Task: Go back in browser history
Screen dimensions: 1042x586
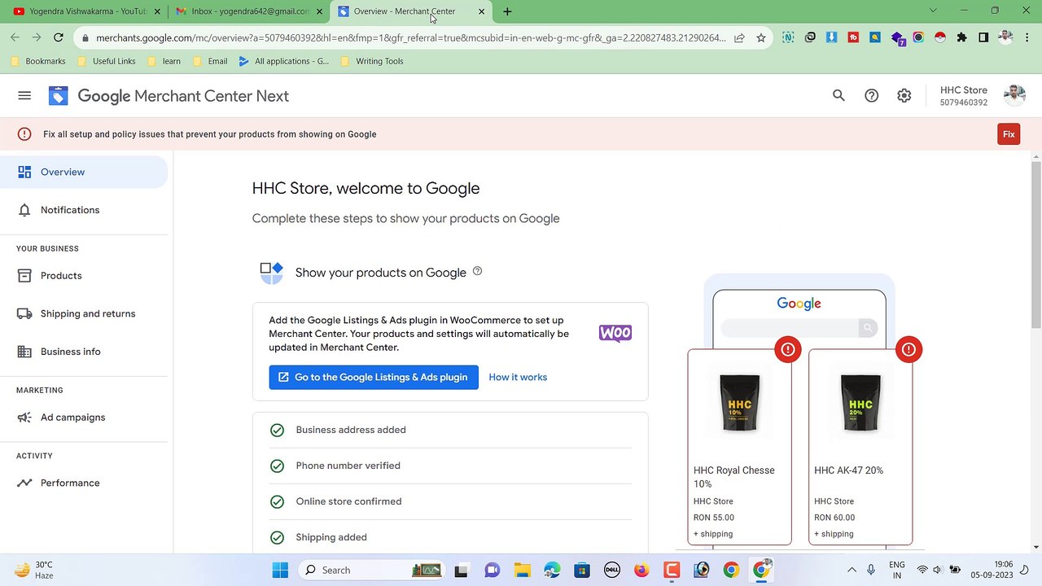Action: coord(15,37)
